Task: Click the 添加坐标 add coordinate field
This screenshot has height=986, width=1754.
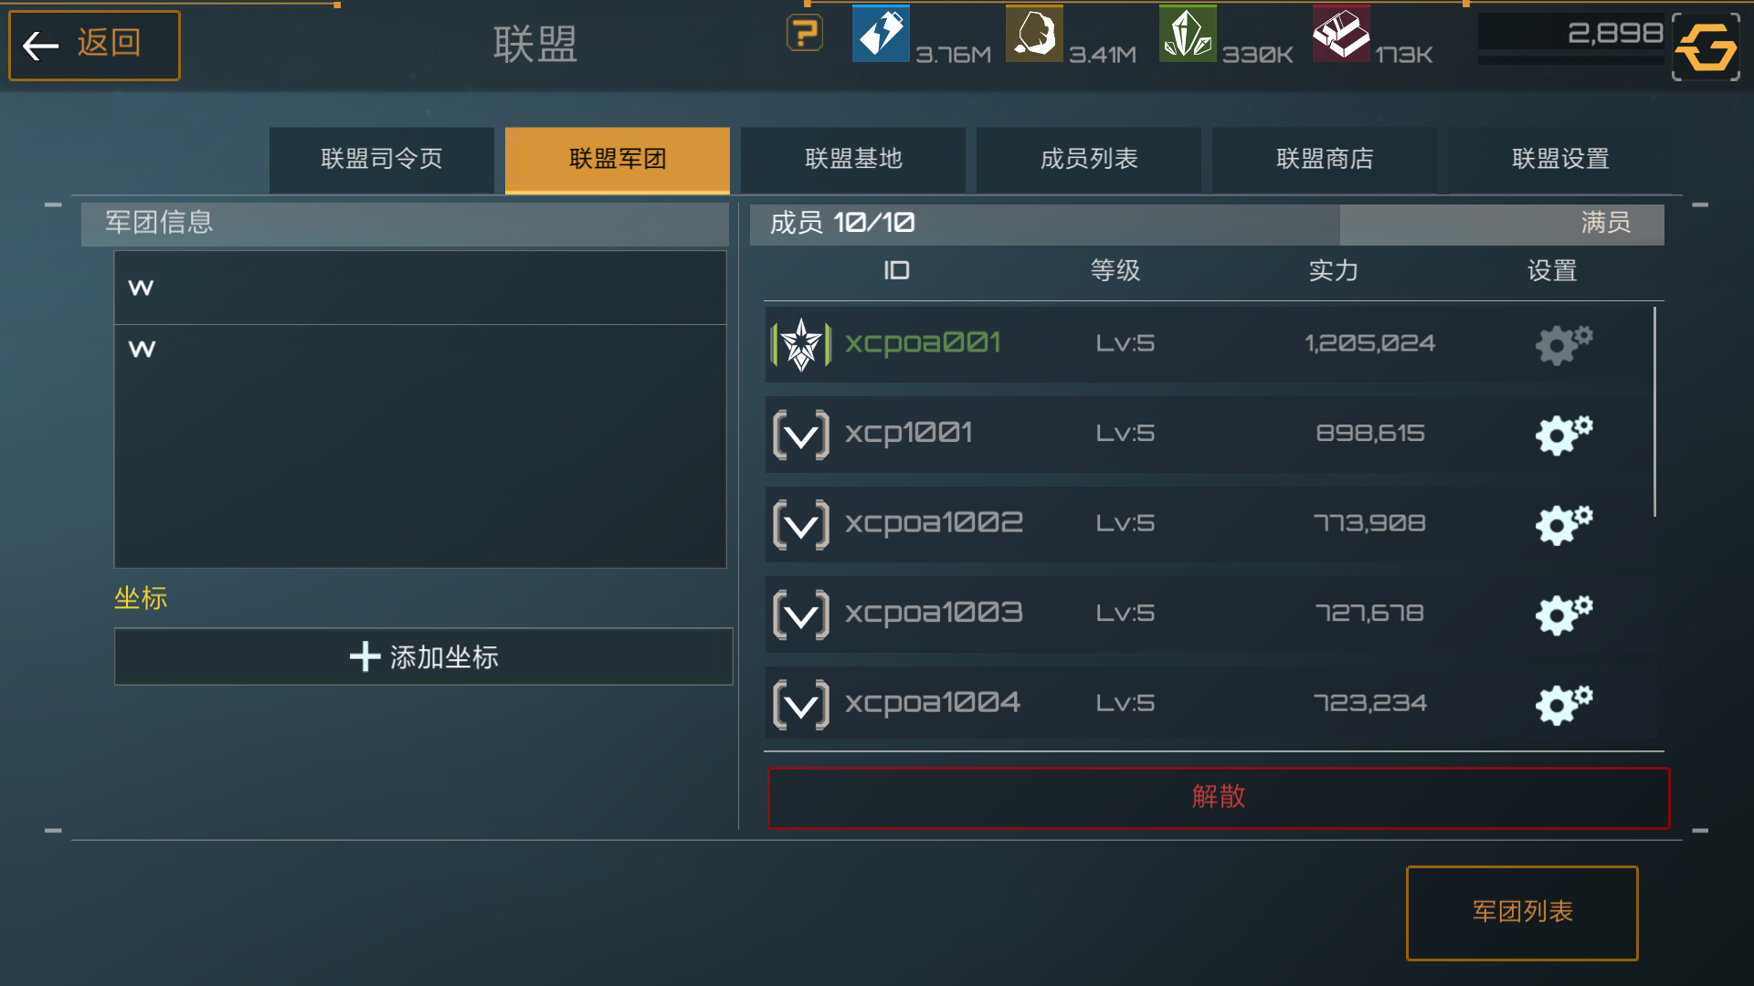Action: (423, 656)
